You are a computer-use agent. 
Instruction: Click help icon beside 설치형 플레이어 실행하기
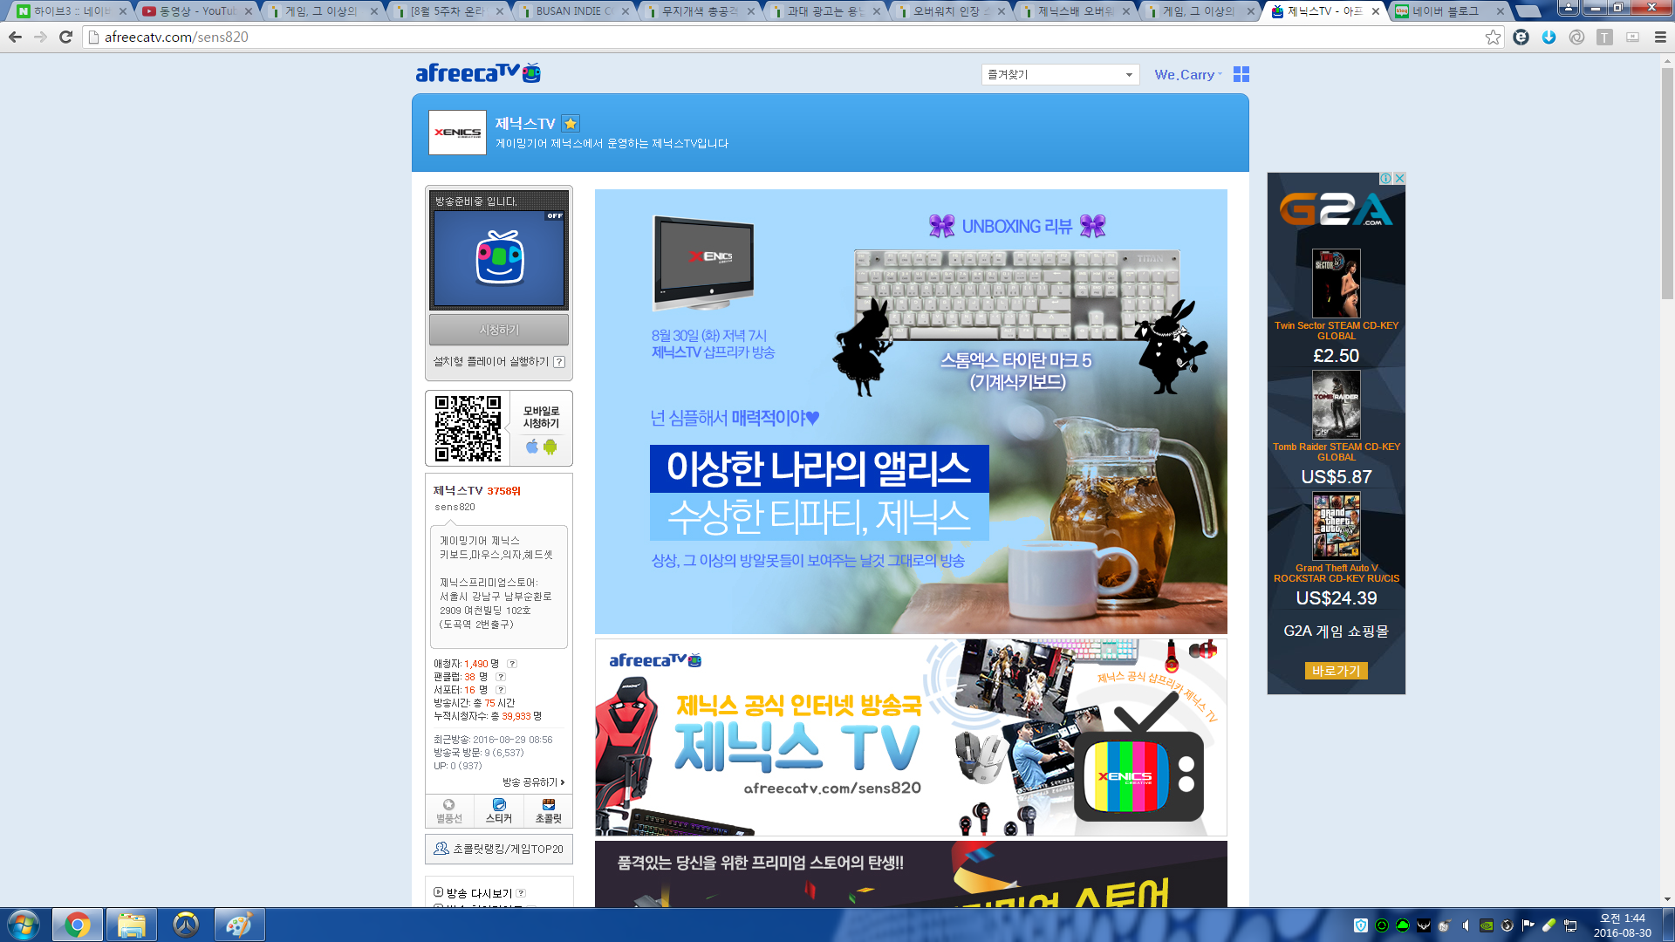pyautogui.click(x=559, y=362)
